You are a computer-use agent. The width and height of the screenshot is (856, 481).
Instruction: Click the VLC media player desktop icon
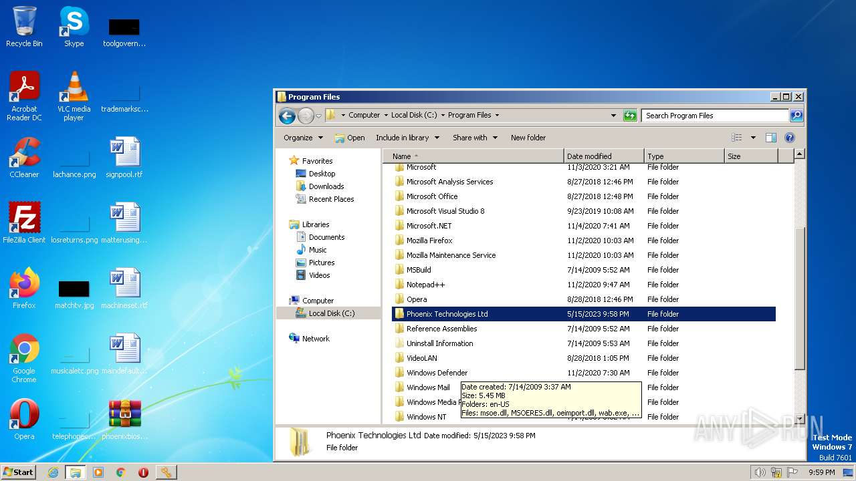74,96
